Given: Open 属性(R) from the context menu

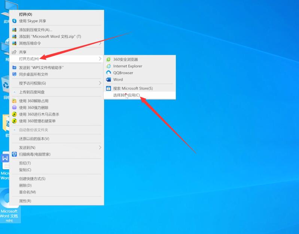Looking at the screenshot, I should 57,201.
